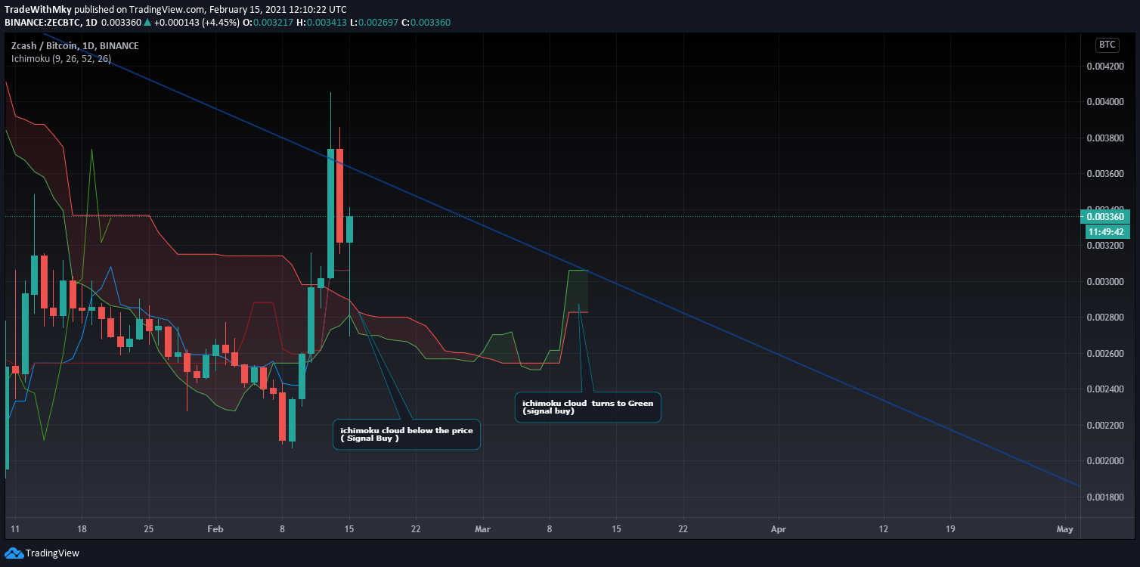The width and height of the screenshot is (1140, 567).
Task: Click the 0.002200 price axis label
Action: click(x=1104, y=425)
